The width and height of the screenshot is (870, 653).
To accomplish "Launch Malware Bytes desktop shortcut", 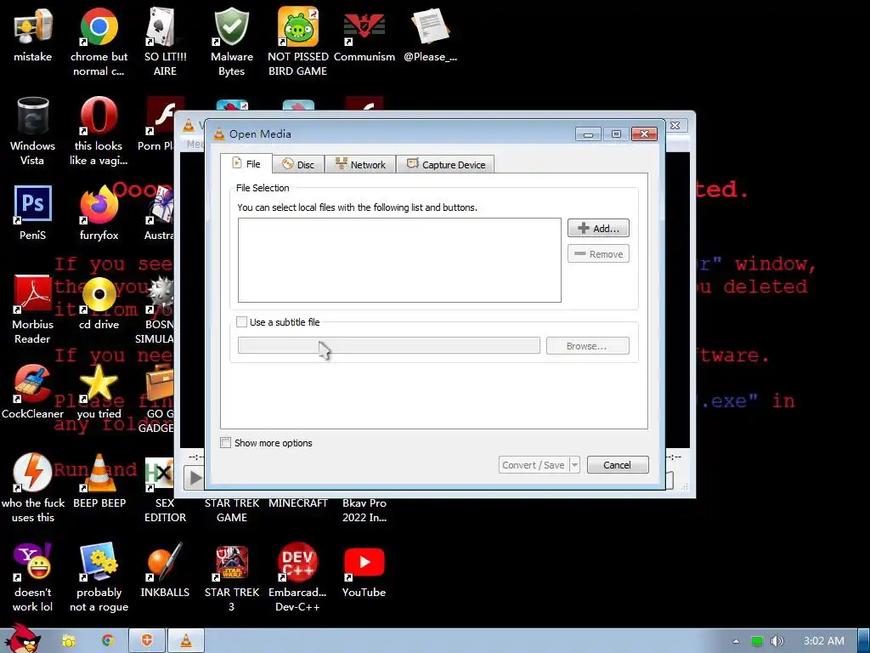I will click(x=231, y=42).
